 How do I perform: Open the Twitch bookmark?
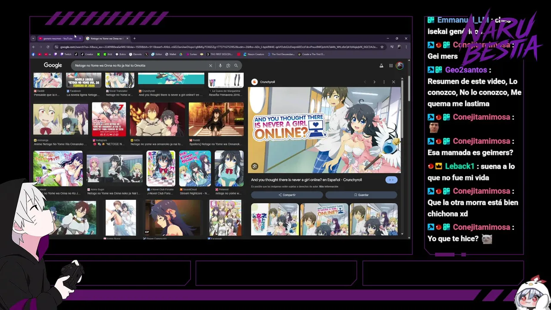click(66, 54)
